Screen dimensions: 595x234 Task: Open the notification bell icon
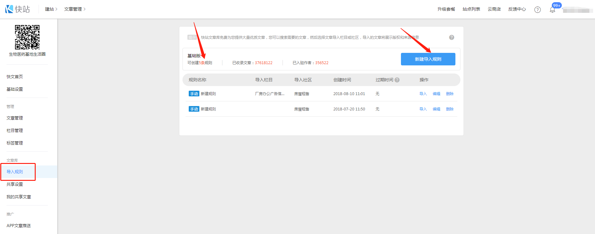point(552,10)
